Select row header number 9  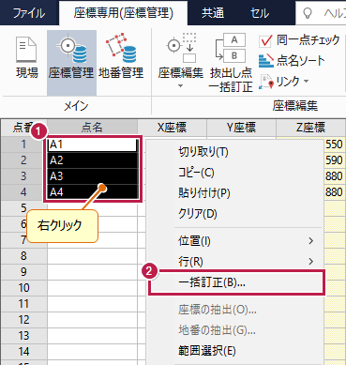pos(23,272)
